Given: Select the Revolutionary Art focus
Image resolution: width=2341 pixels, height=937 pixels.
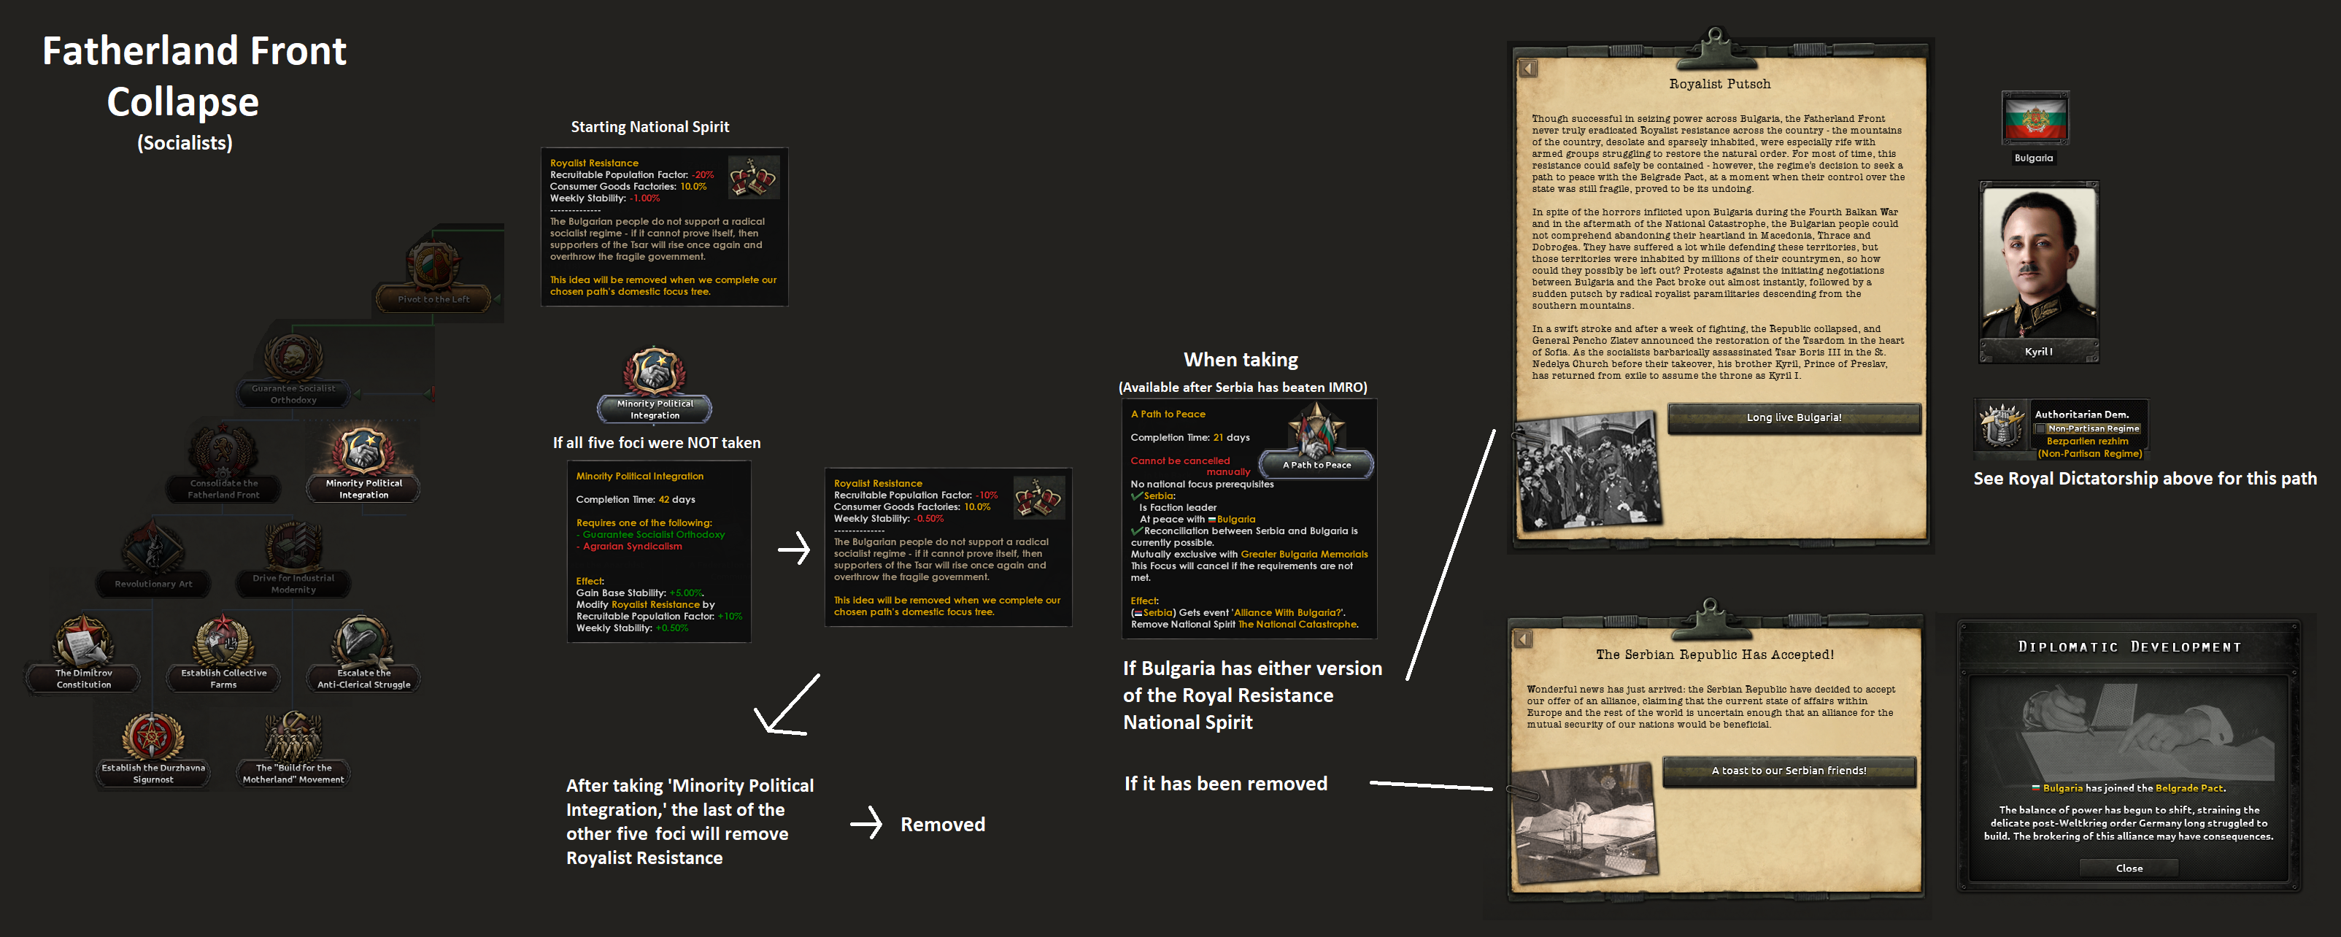Looking at the screenshot, I should [x=153, y=556].
